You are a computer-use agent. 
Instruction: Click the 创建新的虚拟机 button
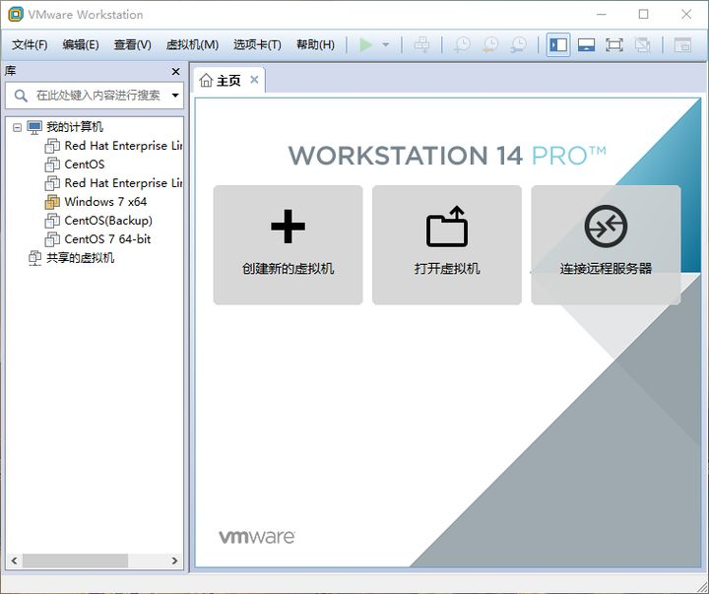pyautogui.click(x=288, y=244)
